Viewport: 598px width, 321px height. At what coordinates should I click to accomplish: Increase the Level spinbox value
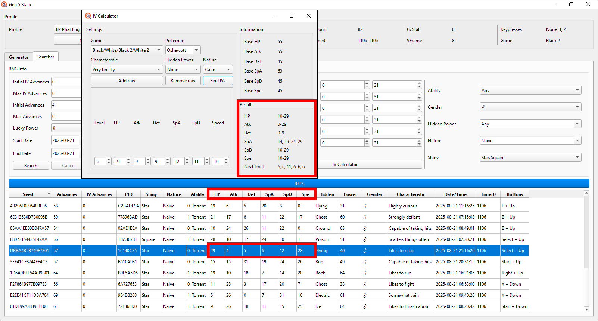click(109, 159)
